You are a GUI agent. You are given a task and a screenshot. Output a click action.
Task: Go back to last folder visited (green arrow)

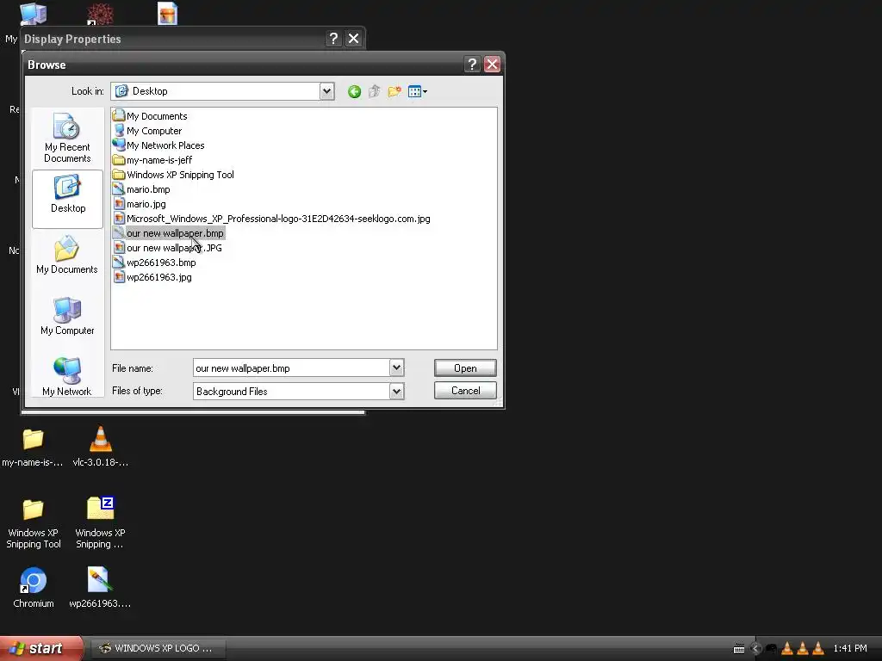[354, 91]
